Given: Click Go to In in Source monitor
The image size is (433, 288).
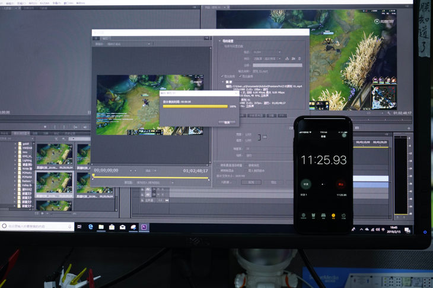Looking at the screenshot, I should (75, 127).
